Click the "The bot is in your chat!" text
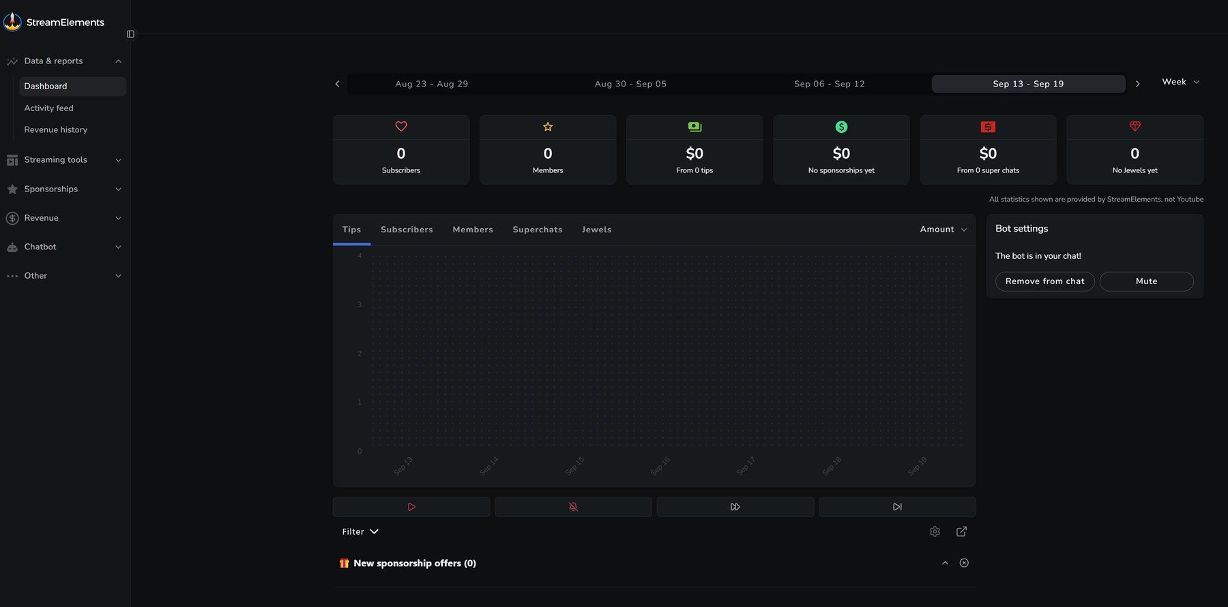The image size is (1228, 607). (x=1038, y=256)
